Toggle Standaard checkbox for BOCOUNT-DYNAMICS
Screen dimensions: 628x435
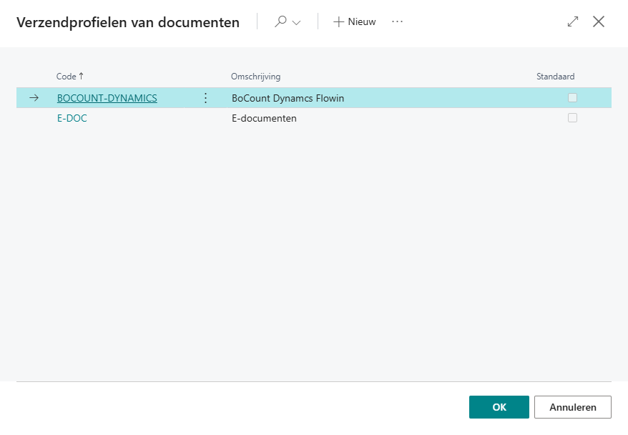click(572, 98)
